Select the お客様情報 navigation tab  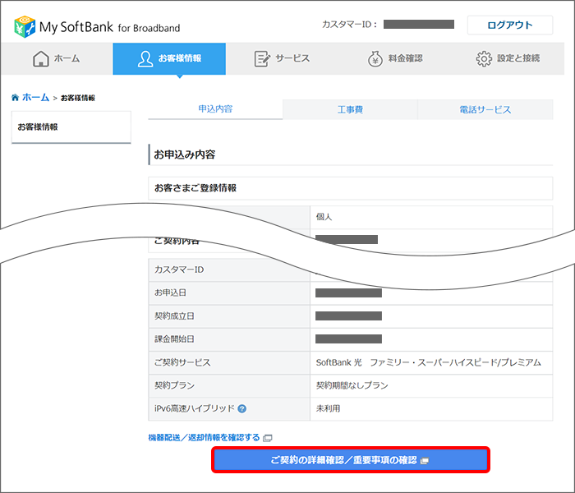click(169, 58)
